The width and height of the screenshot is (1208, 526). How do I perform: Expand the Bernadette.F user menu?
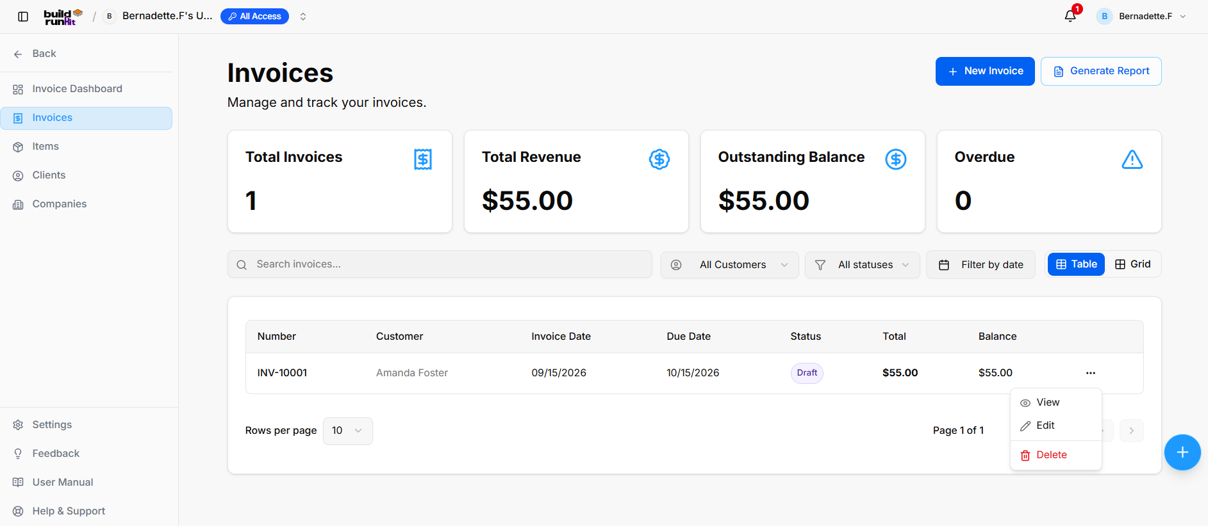click(x=1141, y=17)
